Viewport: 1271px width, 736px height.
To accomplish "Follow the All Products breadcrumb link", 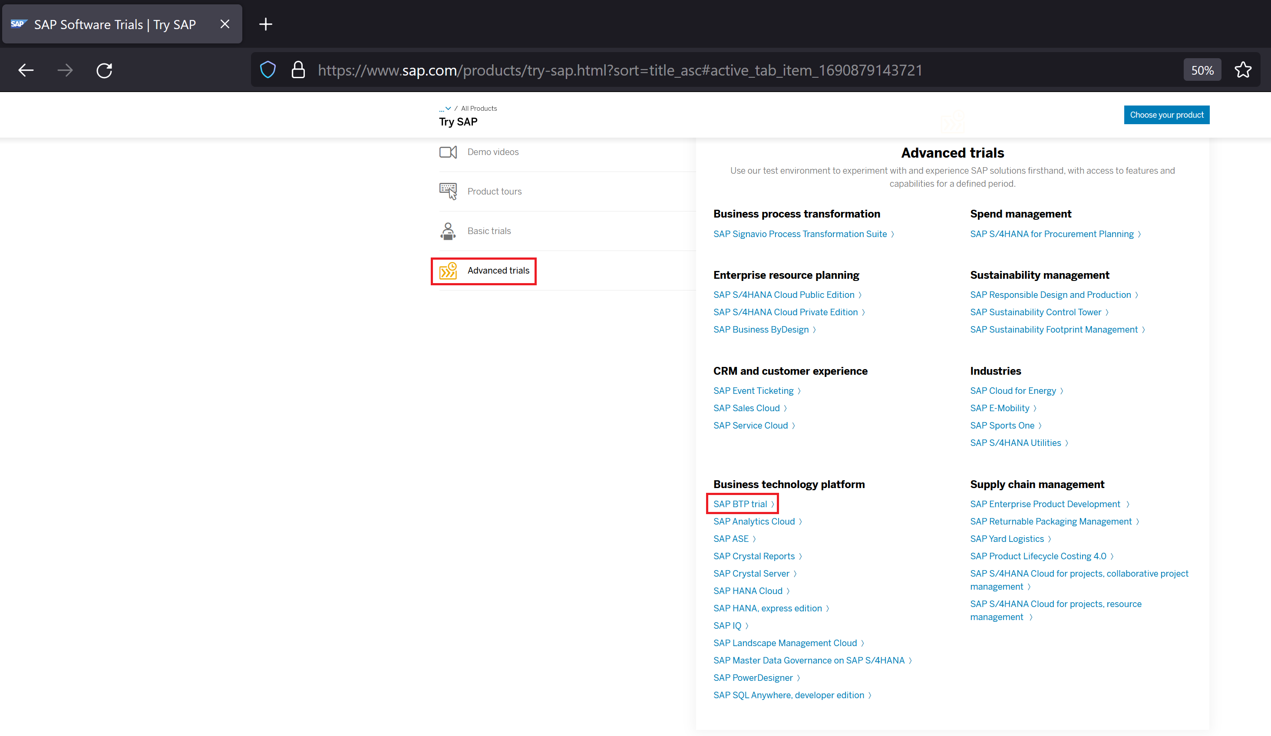I will pos(479,109).
